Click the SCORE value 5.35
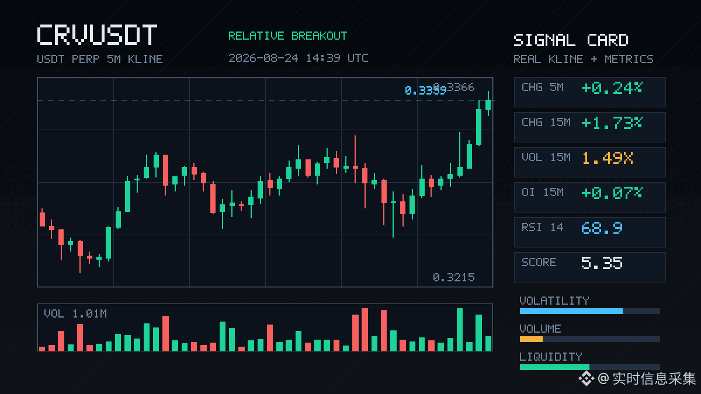 click(602, 263)
